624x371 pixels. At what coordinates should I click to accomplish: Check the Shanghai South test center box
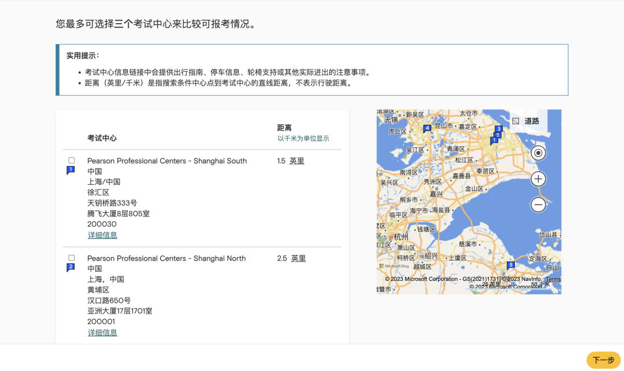click(x=72, y=160)
